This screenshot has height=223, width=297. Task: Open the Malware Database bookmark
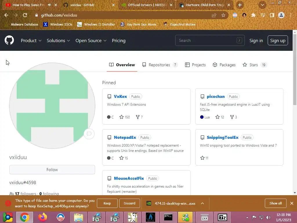pos(22,24)
